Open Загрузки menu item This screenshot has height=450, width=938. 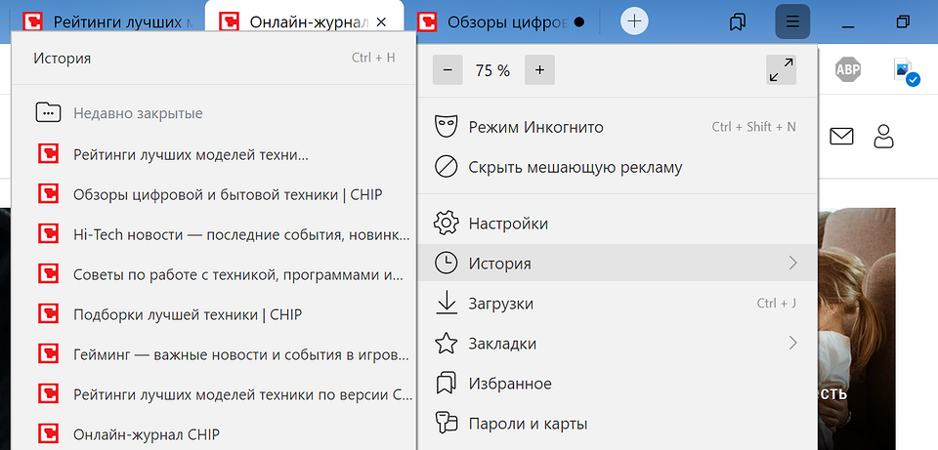click(x=500, y=304)
